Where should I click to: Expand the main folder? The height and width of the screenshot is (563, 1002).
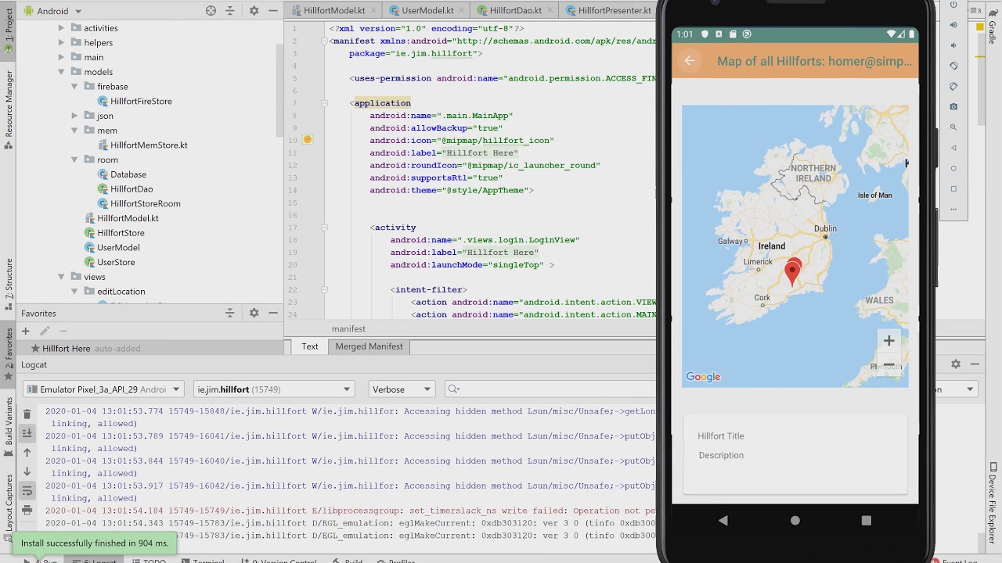pyautogui.click(x=61, y=57)
